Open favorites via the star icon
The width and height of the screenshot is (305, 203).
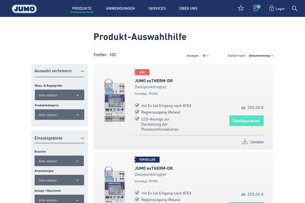coord(241,8)
